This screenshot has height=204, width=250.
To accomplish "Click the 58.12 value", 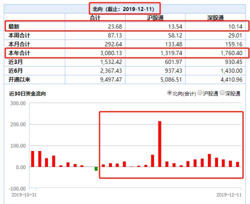I will (175, 35).
